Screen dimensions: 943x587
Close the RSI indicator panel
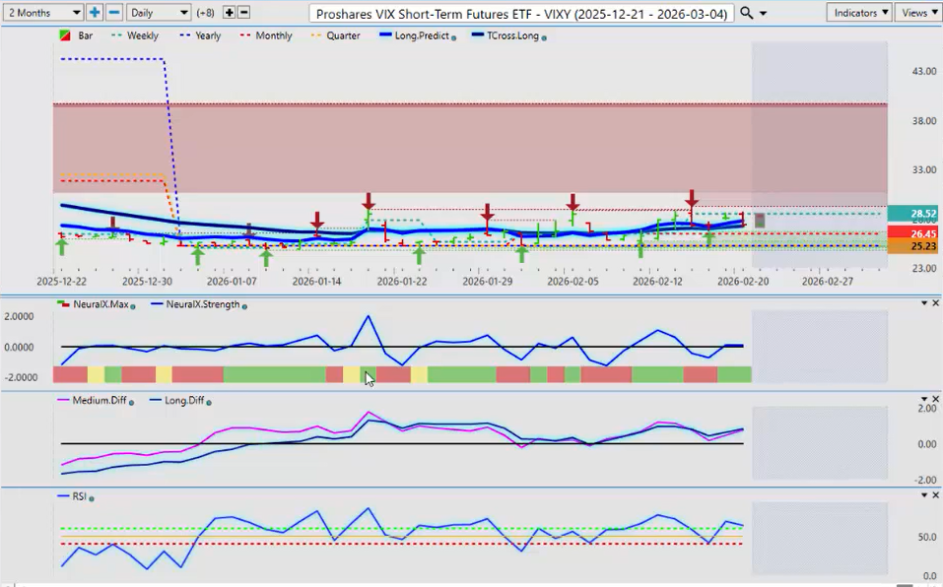pyautogui.click(x=935, y=495)
